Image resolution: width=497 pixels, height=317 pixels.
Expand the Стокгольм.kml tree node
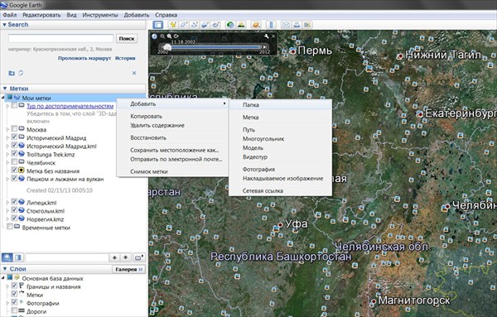click(x=8, y=210)
